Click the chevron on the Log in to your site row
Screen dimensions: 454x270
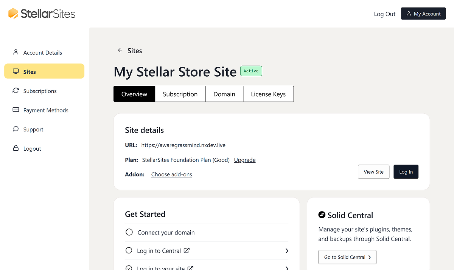coord(286,268)
